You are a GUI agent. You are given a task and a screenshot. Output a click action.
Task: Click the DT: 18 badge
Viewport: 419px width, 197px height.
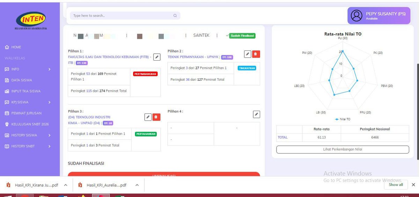(x=108, y=123)
